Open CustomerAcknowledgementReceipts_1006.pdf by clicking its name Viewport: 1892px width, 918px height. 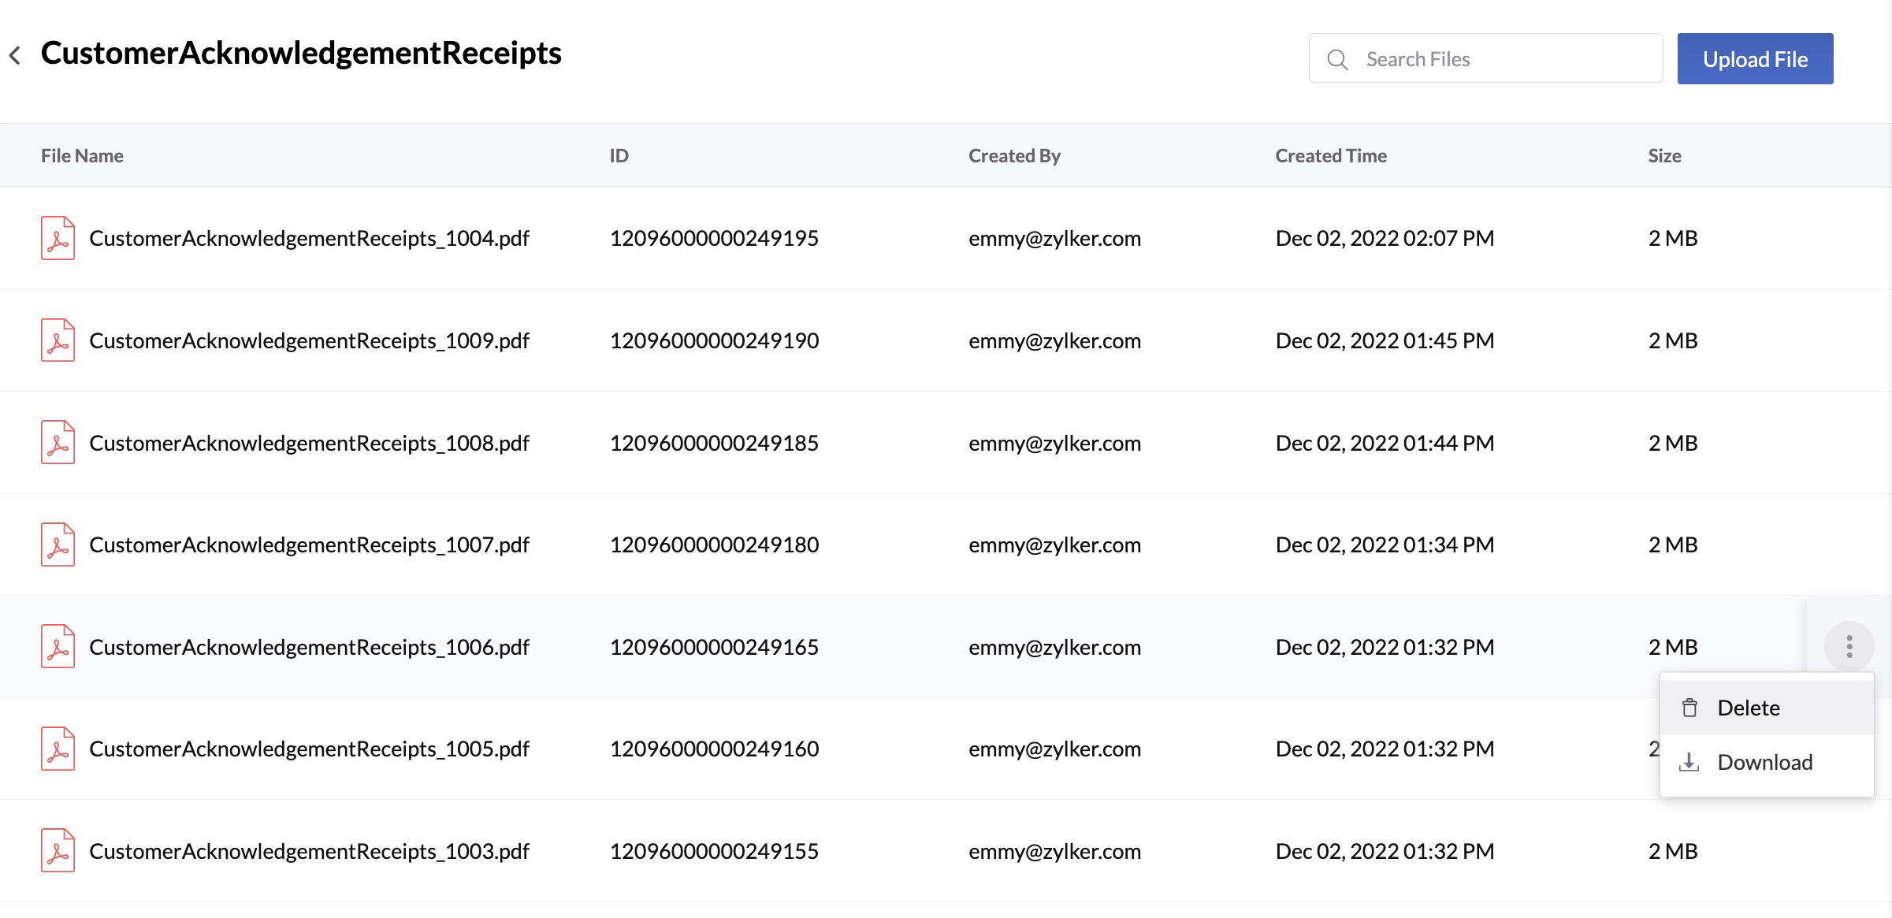click(309, 647)
